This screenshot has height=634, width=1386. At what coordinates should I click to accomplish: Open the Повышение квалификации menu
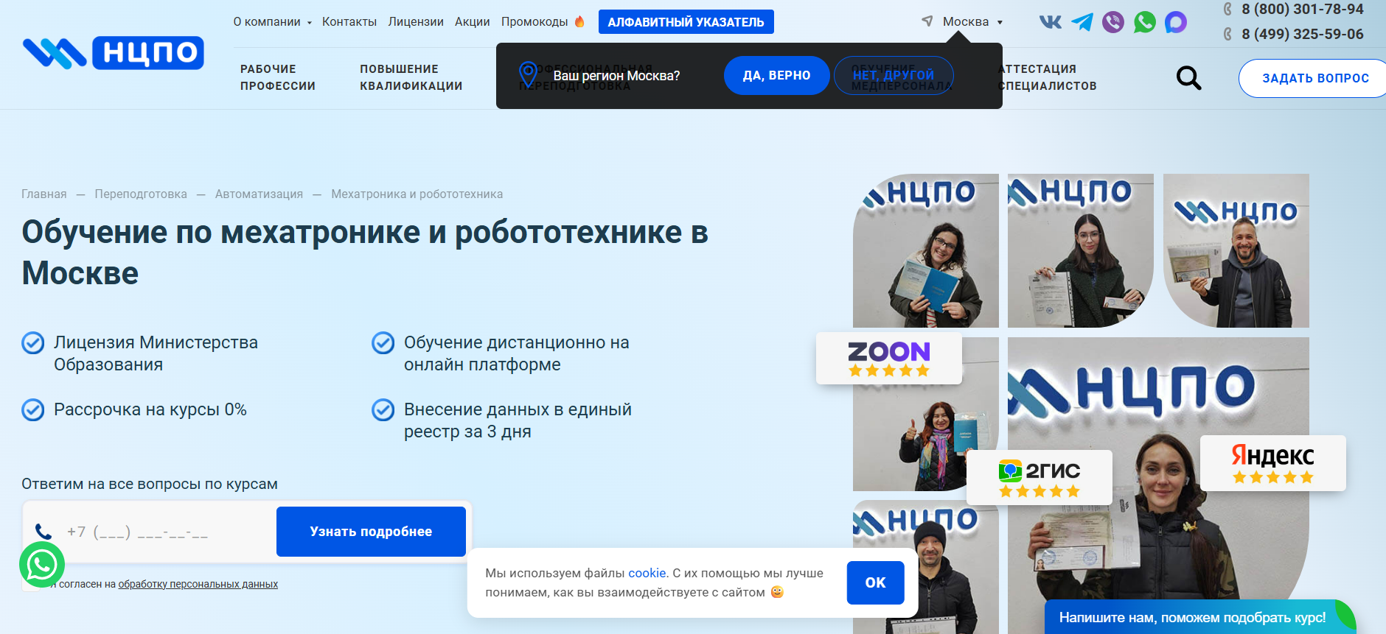(x=411, y=77)
